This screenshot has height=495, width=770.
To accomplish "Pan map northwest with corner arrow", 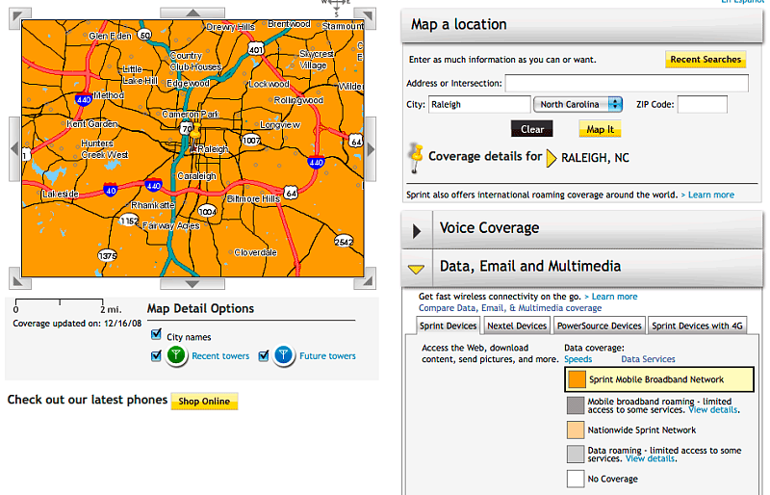I will (x=19, y=17).
